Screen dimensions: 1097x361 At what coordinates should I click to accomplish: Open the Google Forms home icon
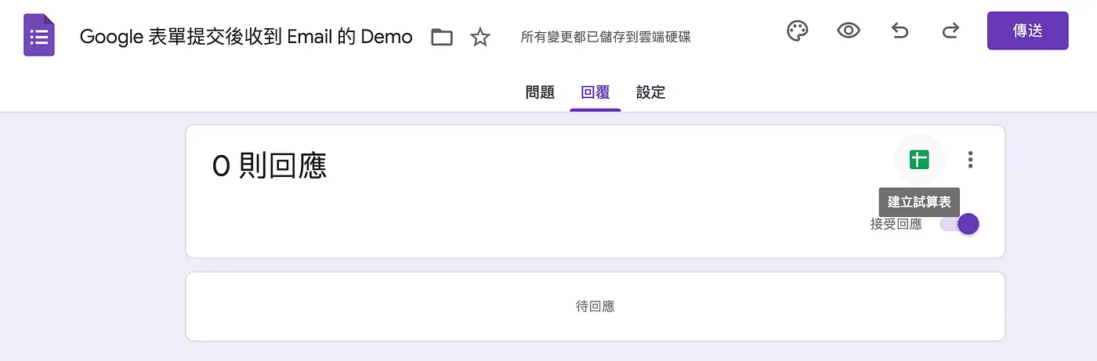pos(38,36)
